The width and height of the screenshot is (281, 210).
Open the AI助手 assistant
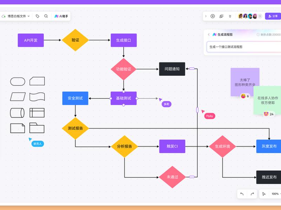[61, 16]
